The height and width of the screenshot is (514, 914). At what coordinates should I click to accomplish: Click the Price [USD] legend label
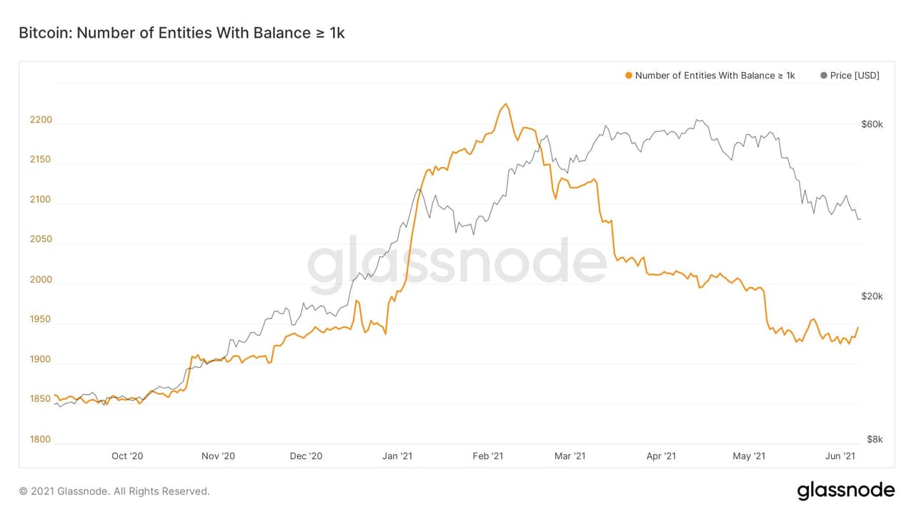tap(855, 76)
